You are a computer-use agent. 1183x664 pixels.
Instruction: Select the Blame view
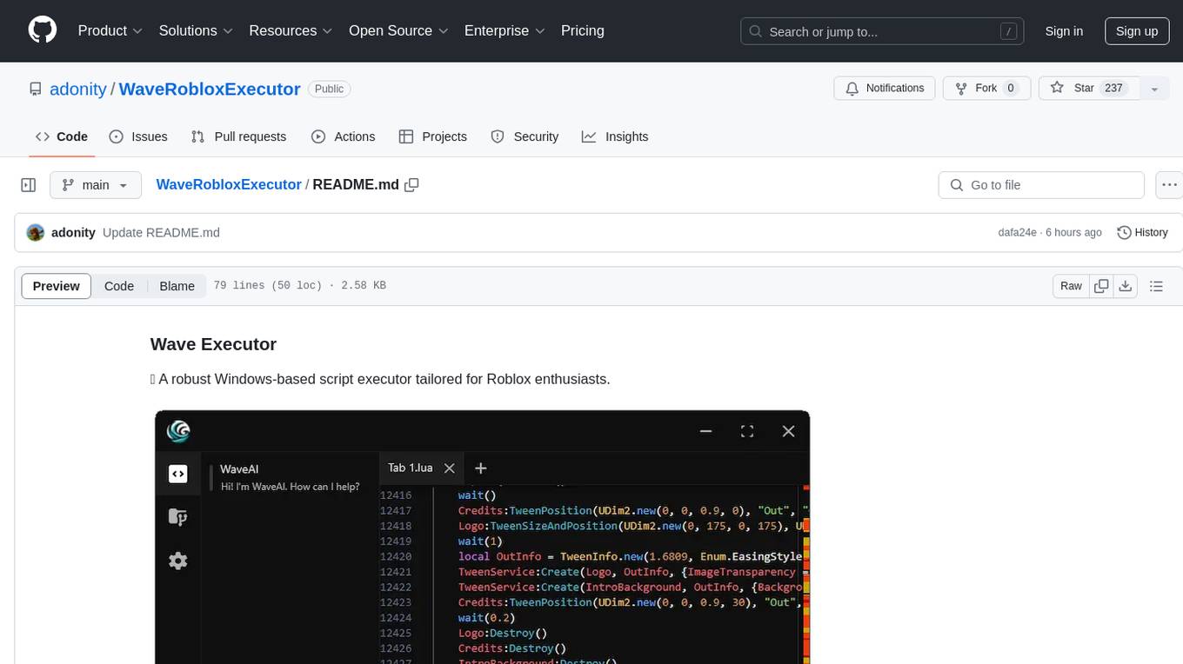(x=177, y=286)
